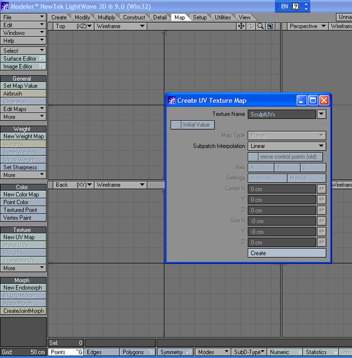Click the Center X value field
This screenshot has width=352, height=358.
pyautogui.click(x=282, y=189)
